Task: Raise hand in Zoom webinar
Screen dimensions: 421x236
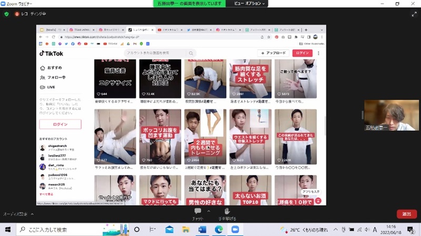Action: coord(227,214)
